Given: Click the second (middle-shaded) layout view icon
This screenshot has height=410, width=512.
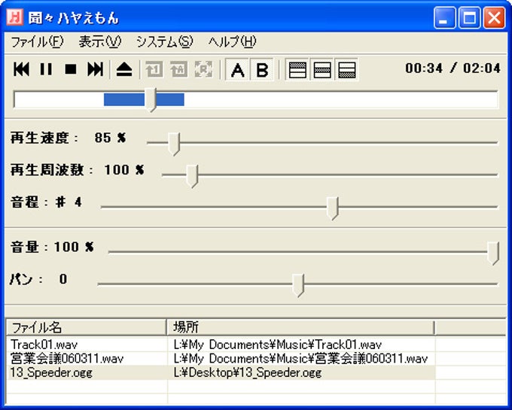Looking at the screenshot, I should pyautogui.click(x=322, y=69).
